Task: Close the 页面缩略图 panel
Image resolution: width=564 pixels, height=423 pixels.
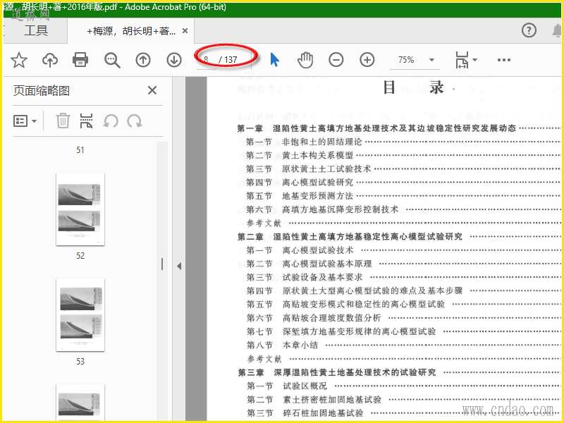Action: (x=152, y=90)
